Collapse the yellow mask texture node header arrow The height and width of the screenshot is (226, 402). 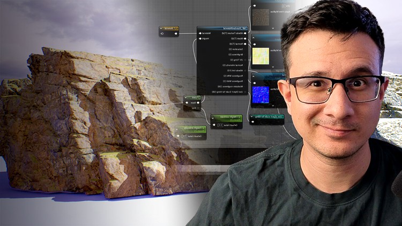(x=254, y=38)
